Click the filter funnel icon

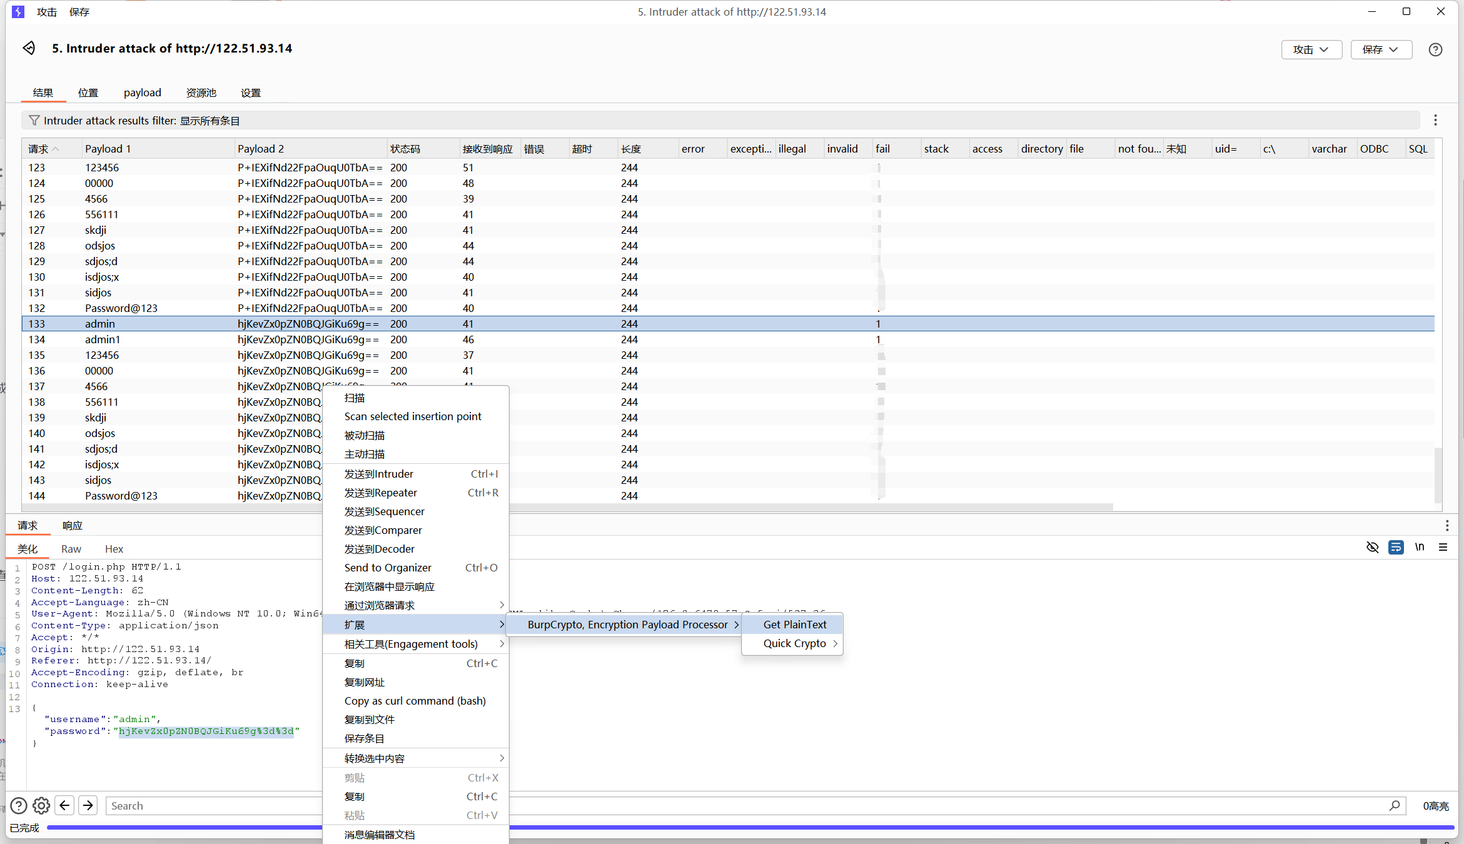coord(34,120)
